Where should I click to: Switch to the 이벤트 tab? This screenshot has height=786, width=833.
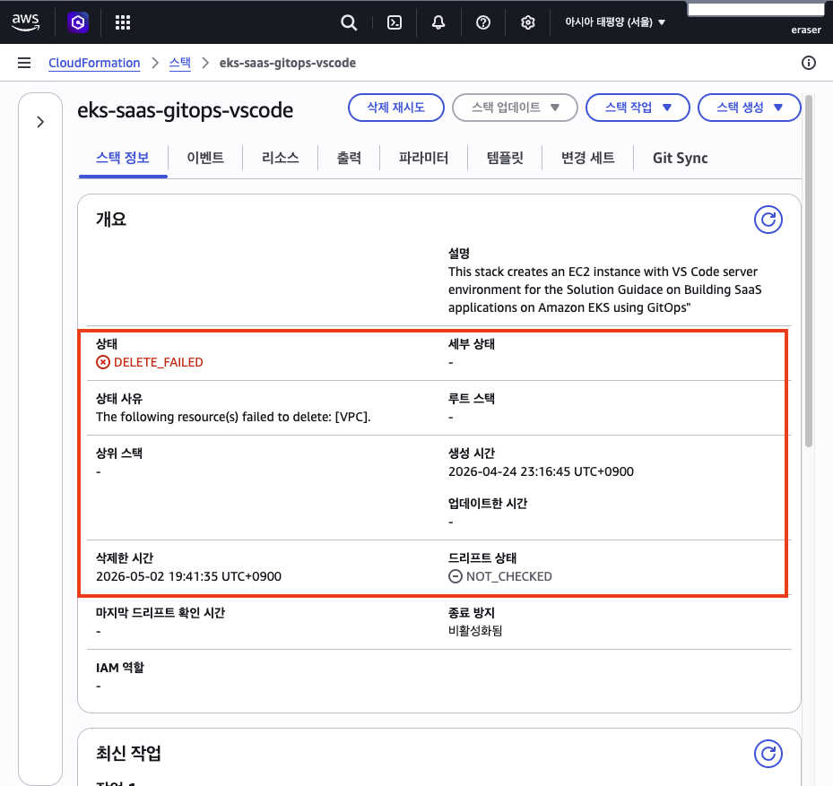(205, 158)
